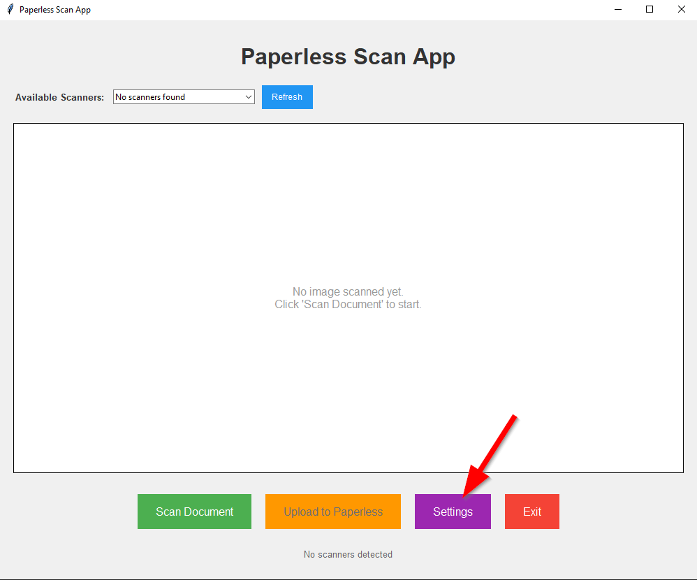Quit using the red Exit button
Screen dimensions: 697x580
[531, 512]
